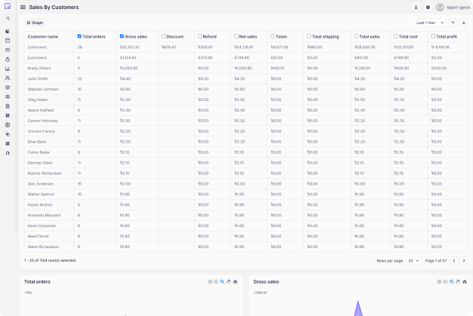Zoom out on the Gross sales chart
The image size is (473, 316).
click(x=445, y=282)
